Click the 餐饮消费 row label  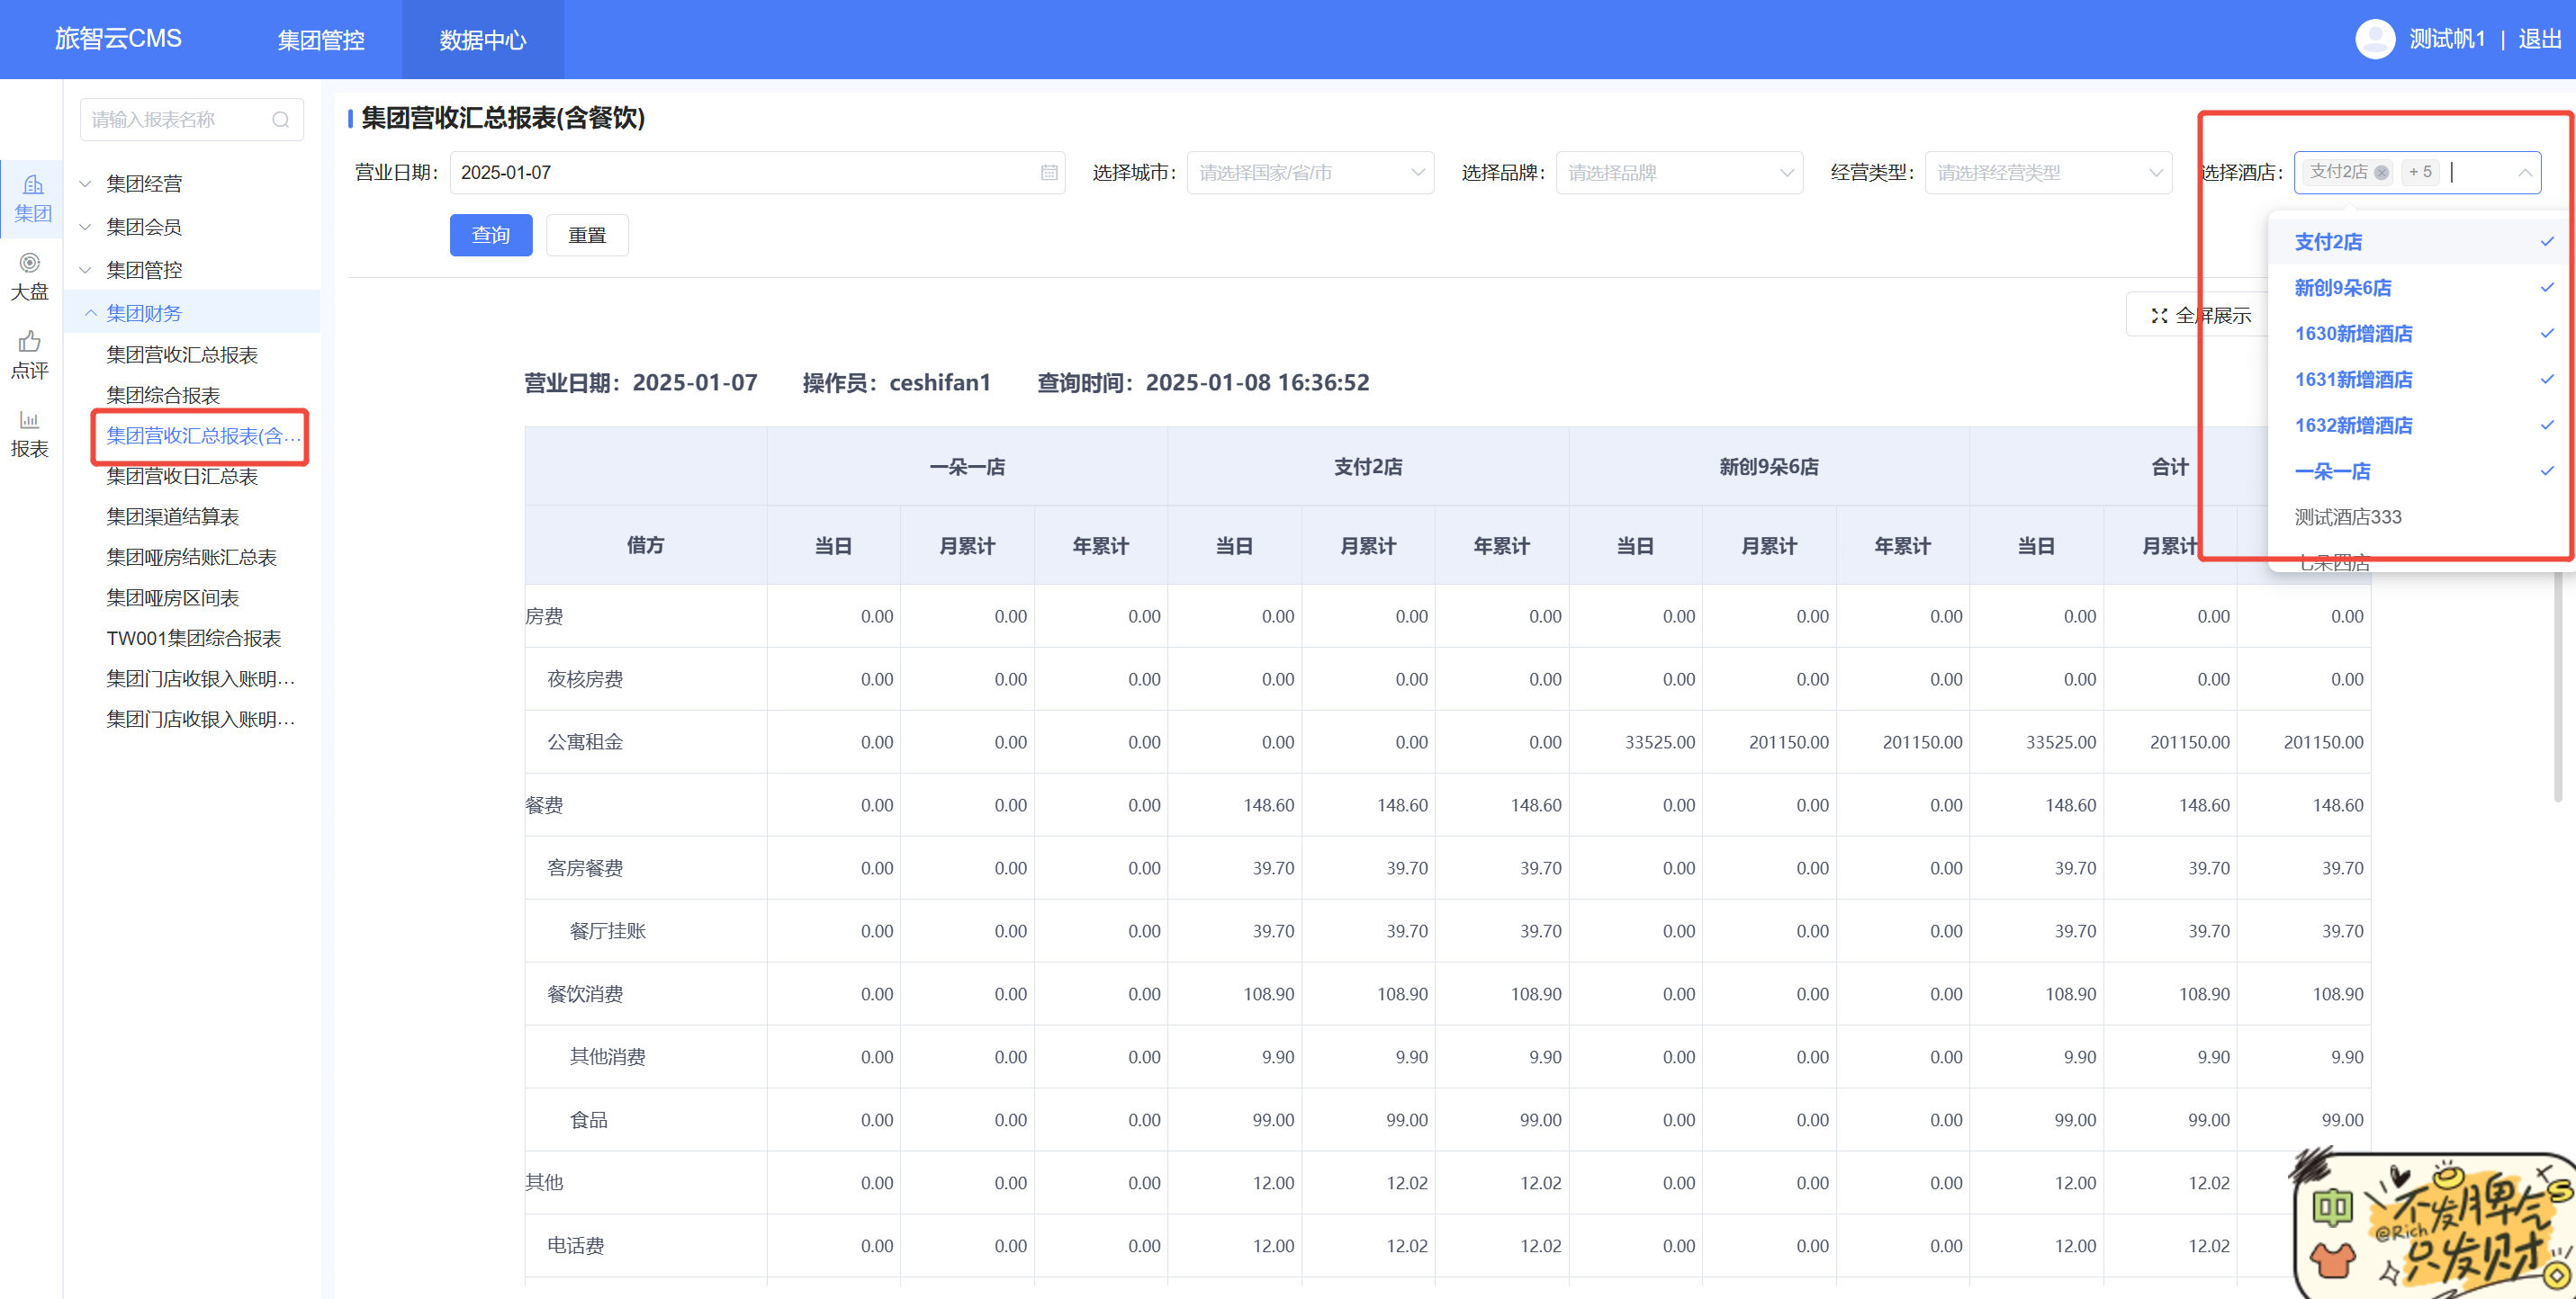[x=585, y=994]
